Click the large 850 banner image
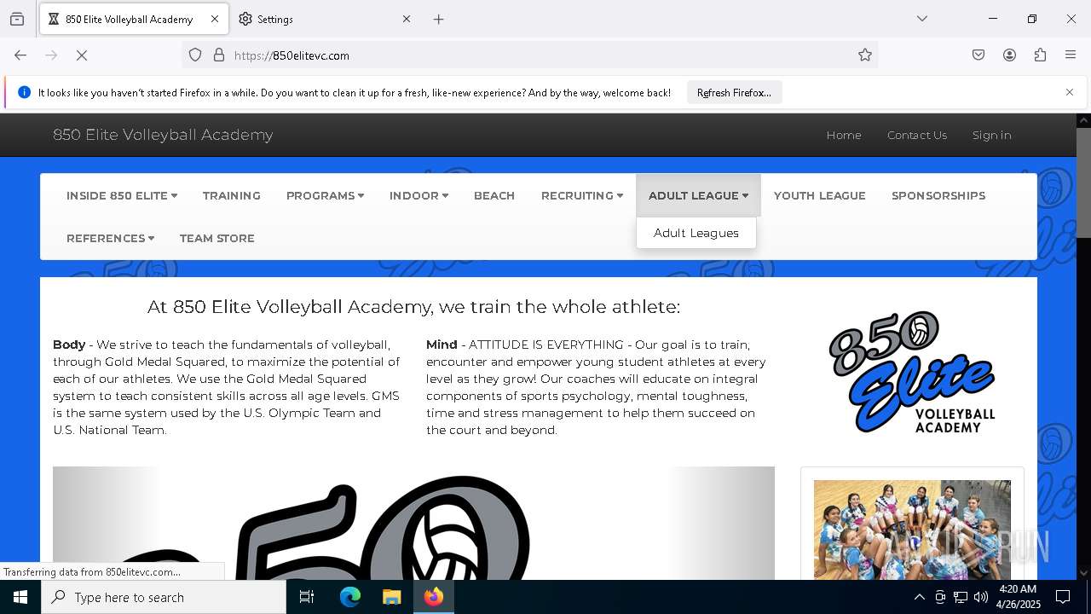This screenshot has width=1091, height=614. coord(413,523)
